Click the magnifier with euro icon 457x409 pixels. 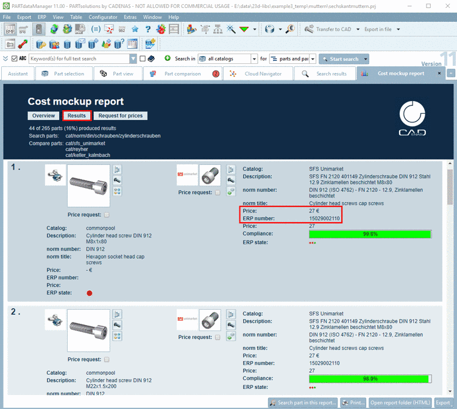[x=290, y=29]
